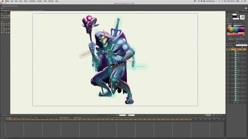Click the stroke Width input field
Image resolution: width=248 pixels, height=139 pixels.
point(236,19)
